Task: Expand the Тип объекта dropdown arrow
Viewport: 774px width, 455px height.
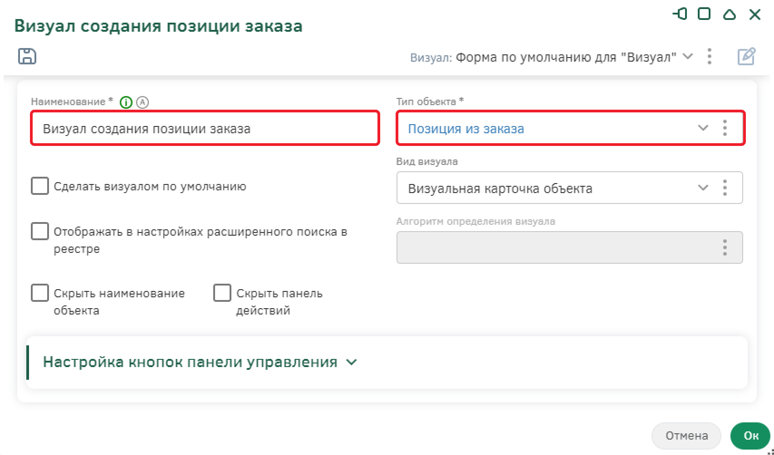Action: point(703,128)
